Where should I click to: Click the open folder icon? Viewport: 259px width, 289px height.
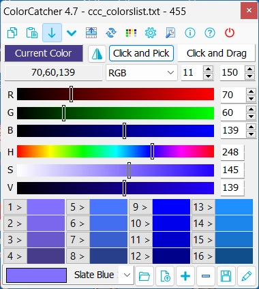click(144, 276)
